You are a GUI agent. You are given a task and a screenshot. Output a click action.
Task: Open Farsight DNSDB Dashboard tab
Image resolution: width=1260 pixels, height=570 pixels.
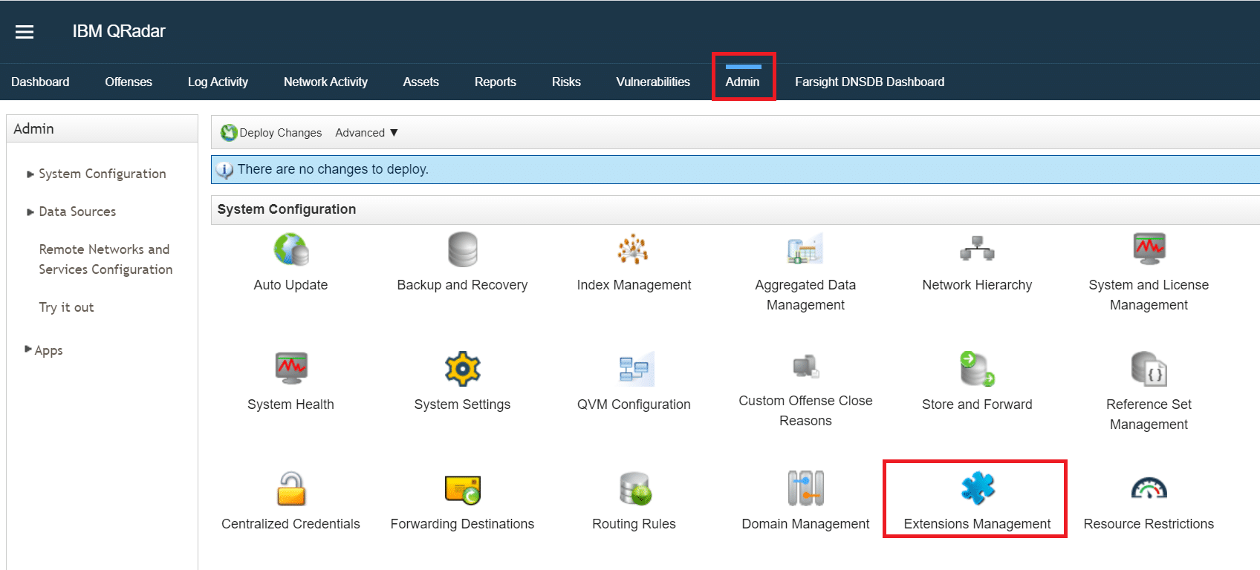[x=870, y=82]
